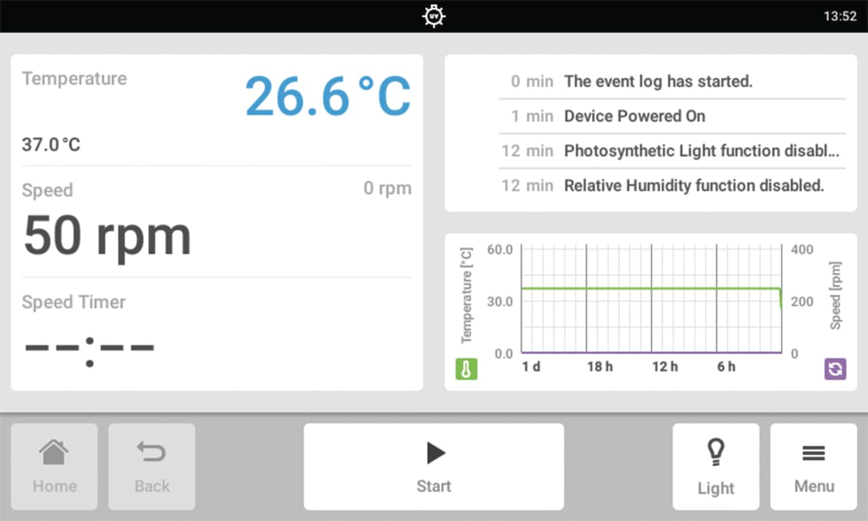
Task: Change the 50 rpm speed setpoint
Action: pos(107,236)
